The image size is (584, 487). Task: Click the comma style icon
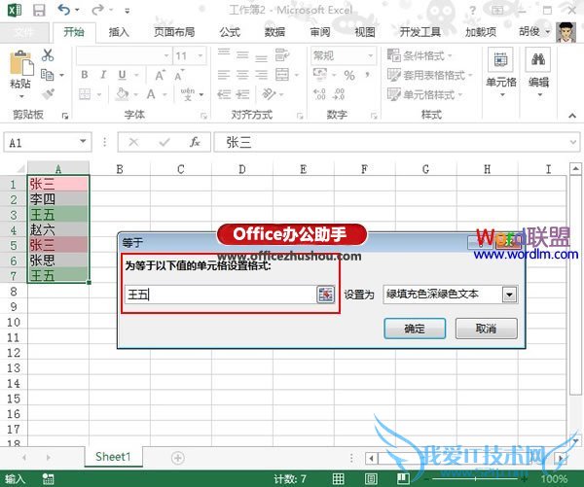tap(367, 75)
